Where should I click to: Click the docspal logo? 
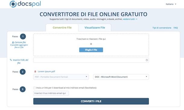[x=25, y=4]
